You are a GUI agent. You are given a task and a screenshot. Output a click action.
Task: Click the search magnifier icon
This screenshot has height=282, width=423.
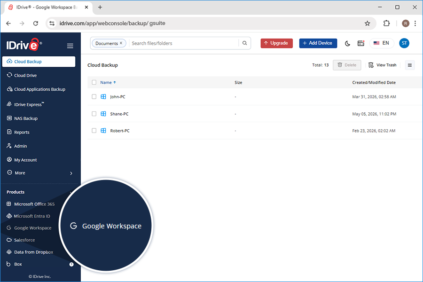point(245,43)
